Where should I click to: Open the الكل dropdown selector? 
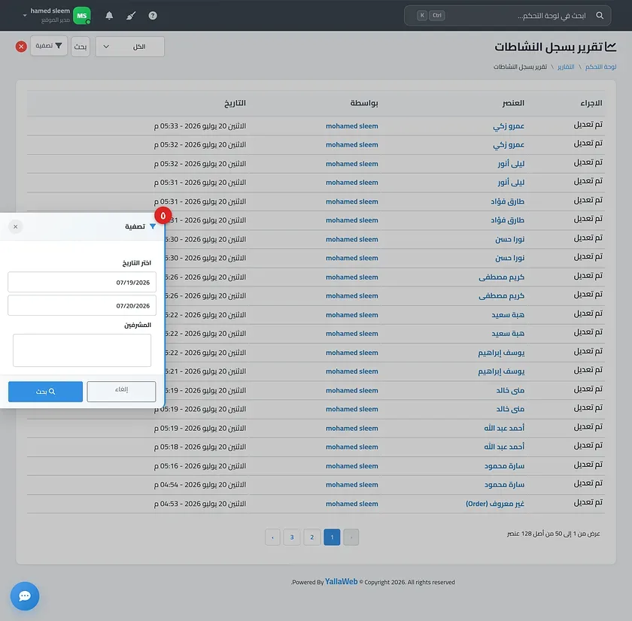click(x=129, y=47)
